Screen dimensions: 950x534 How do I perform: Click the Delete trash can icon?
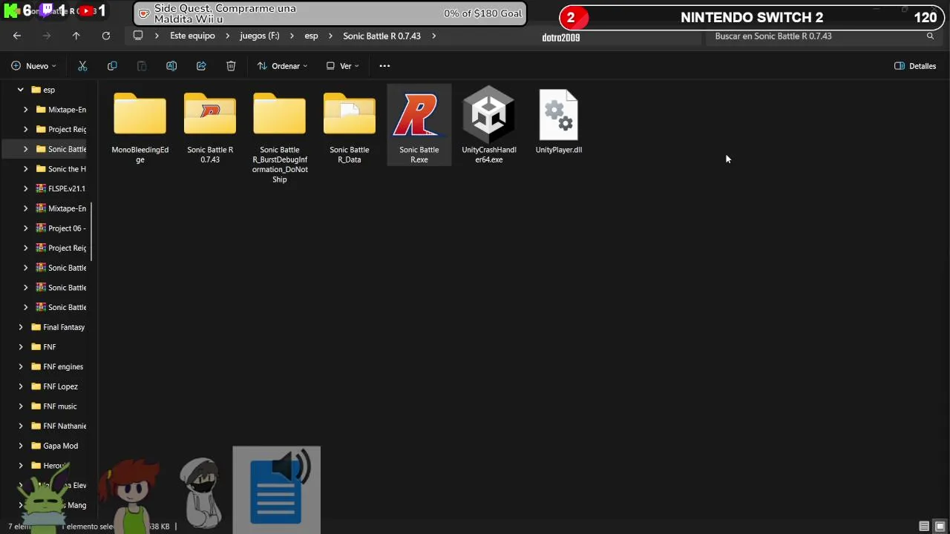(231, 66)
